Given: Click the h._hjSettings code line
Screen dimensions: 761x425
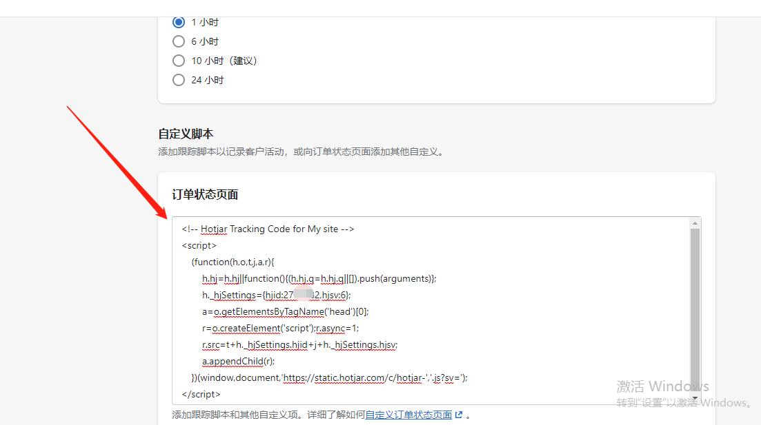Looking at the screenshot, I should (276, 295).
